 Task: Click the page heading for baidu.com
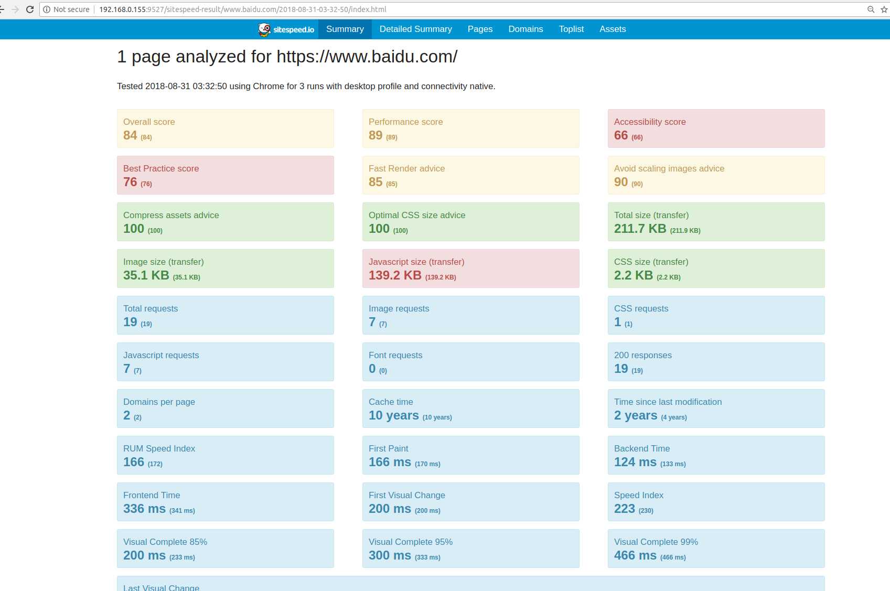coord(287,57)
